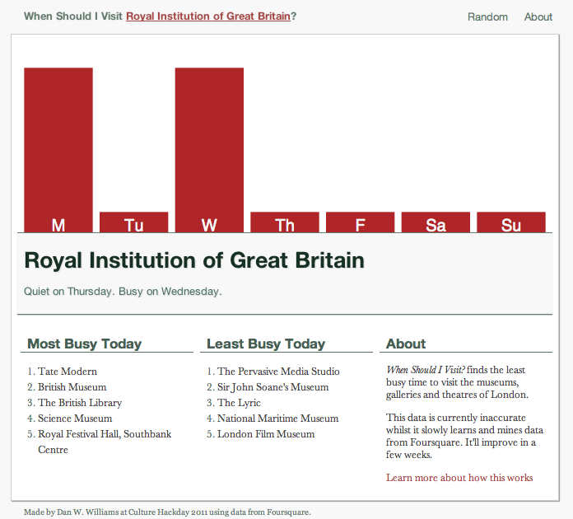
Task: Click the Least Busy Today heading
Action: (x=266, y=344)
